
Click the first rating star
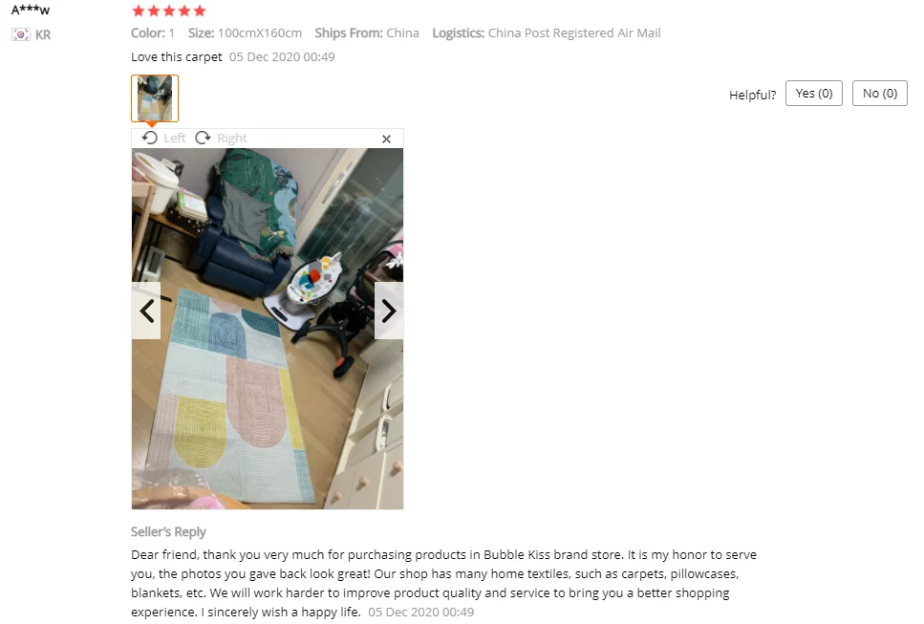pyautogui.click(x=139, y=11)
